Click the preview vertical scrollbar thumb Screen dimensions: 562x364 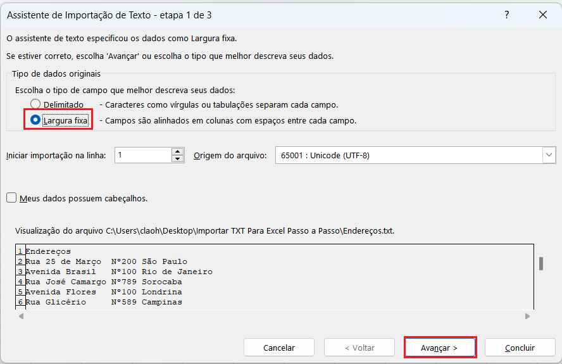point(541,263)
